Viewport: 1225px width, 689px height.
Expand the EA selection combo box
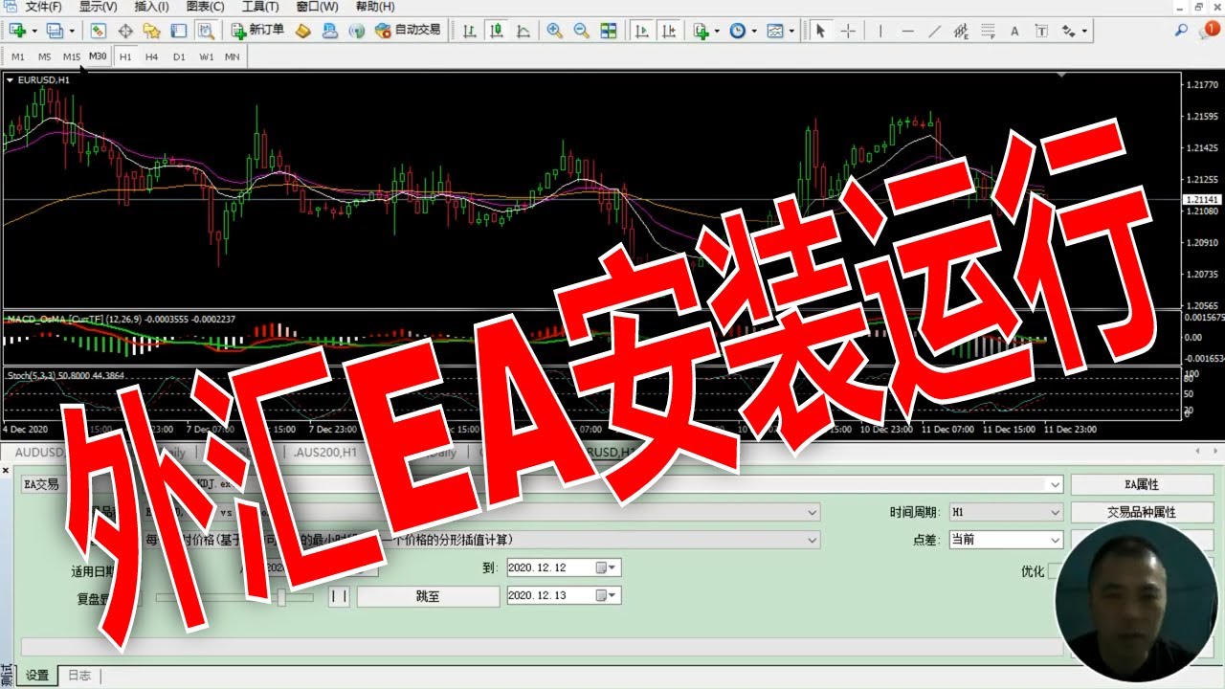(1055, 485)
